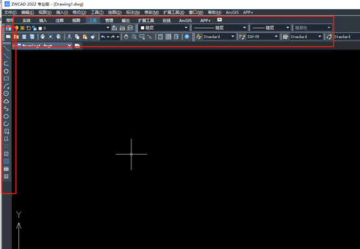Select the Spline tool

[x=6, y=109]
